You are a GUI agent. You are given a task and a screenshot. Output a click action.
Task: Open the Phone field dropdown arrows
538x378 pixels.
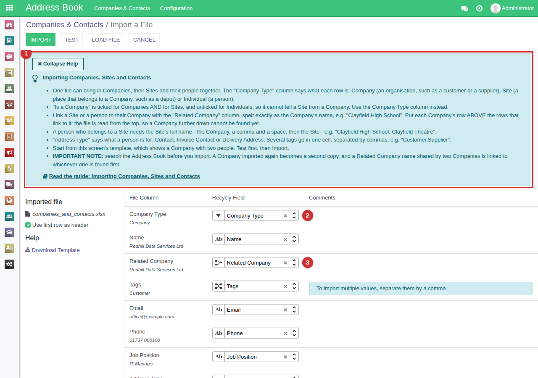[294, 333]
